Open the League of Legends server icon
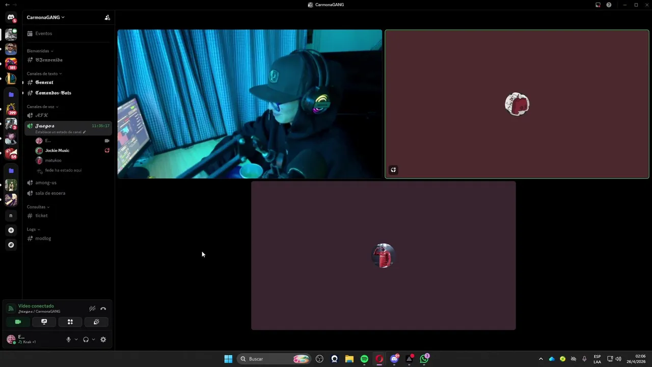 11,79
